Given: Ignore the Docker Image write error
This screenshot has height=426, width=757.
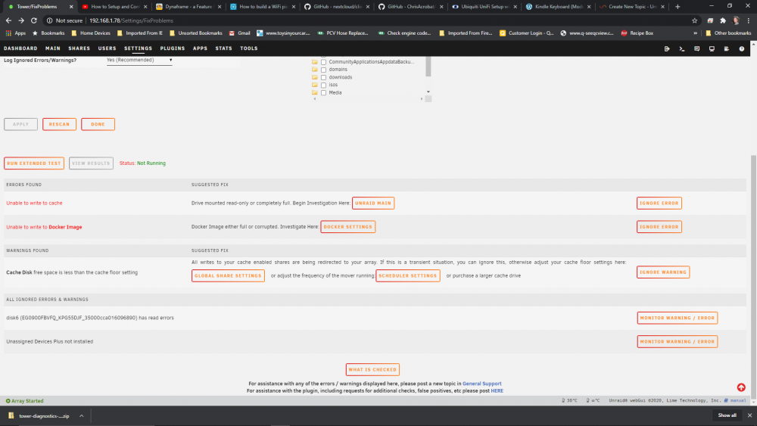Looking at the screenshot, I should 659,227.
